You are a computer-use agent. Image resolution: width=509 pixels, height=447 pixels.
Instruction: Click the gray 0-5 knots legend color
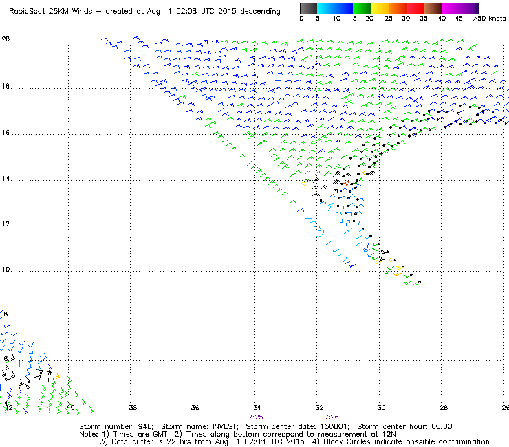tap(308, 8)
